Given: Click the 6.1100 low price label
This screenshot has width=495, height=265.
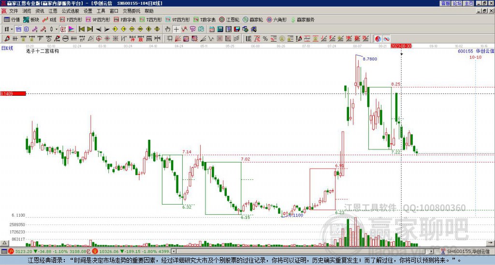Looking at the screenshot, I should [x=18, y=215].
